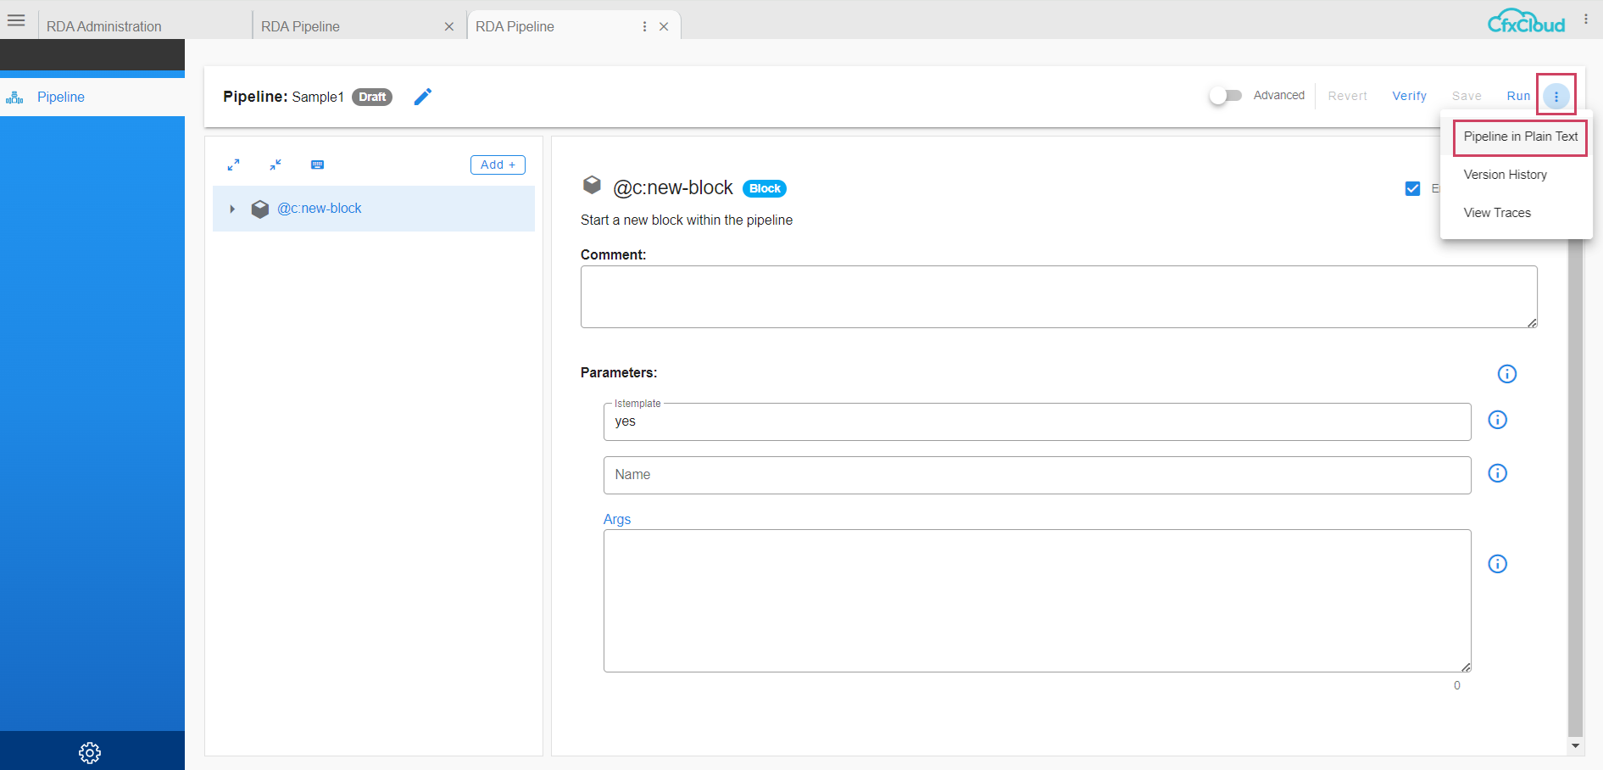Click the Add + button
This screenshot has width=1603, height=770.
click(498, 165)
